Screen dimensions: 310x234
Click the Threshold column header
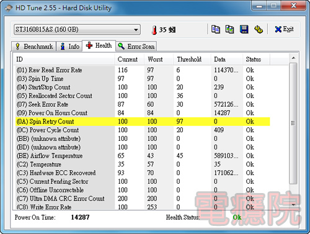pyautogui.click(x=192, y=60)
